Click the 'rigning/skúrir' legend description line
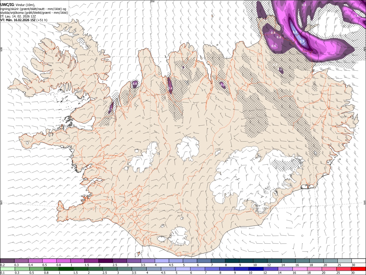 [x=33, y=9]
